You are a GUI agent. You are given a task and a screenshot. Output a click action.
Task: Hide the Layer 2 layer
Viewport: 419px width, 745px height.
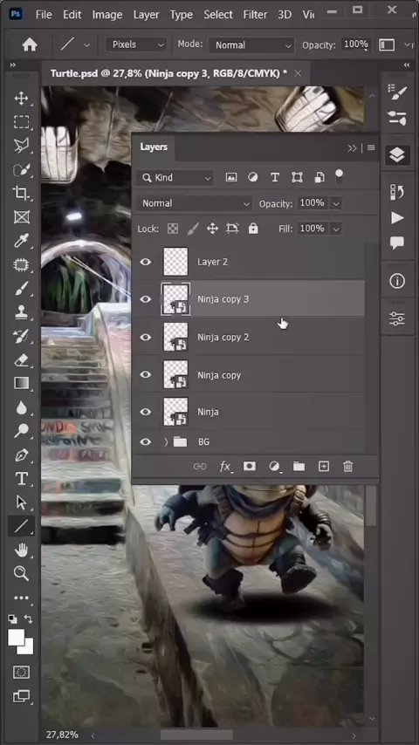[x=146, y=262]
